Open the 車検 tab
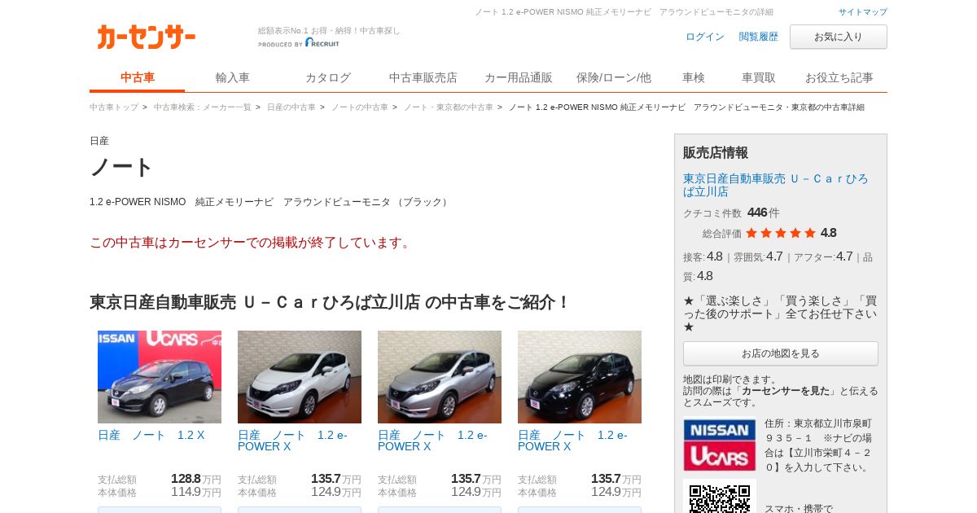This screenshot has width=977, height=513. click(x=694, y=78)
